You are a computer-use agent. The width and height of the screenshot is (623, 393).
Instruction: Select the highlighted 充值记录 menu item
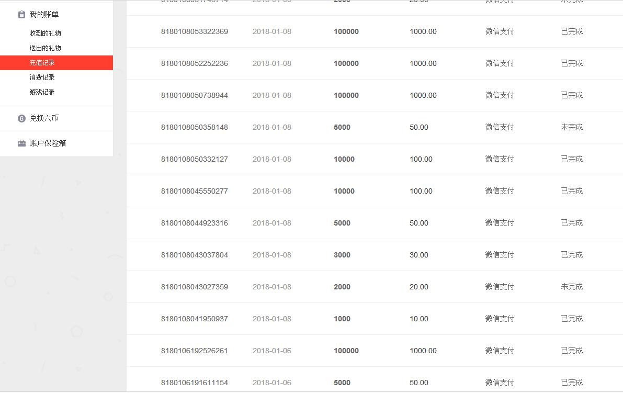56,63
